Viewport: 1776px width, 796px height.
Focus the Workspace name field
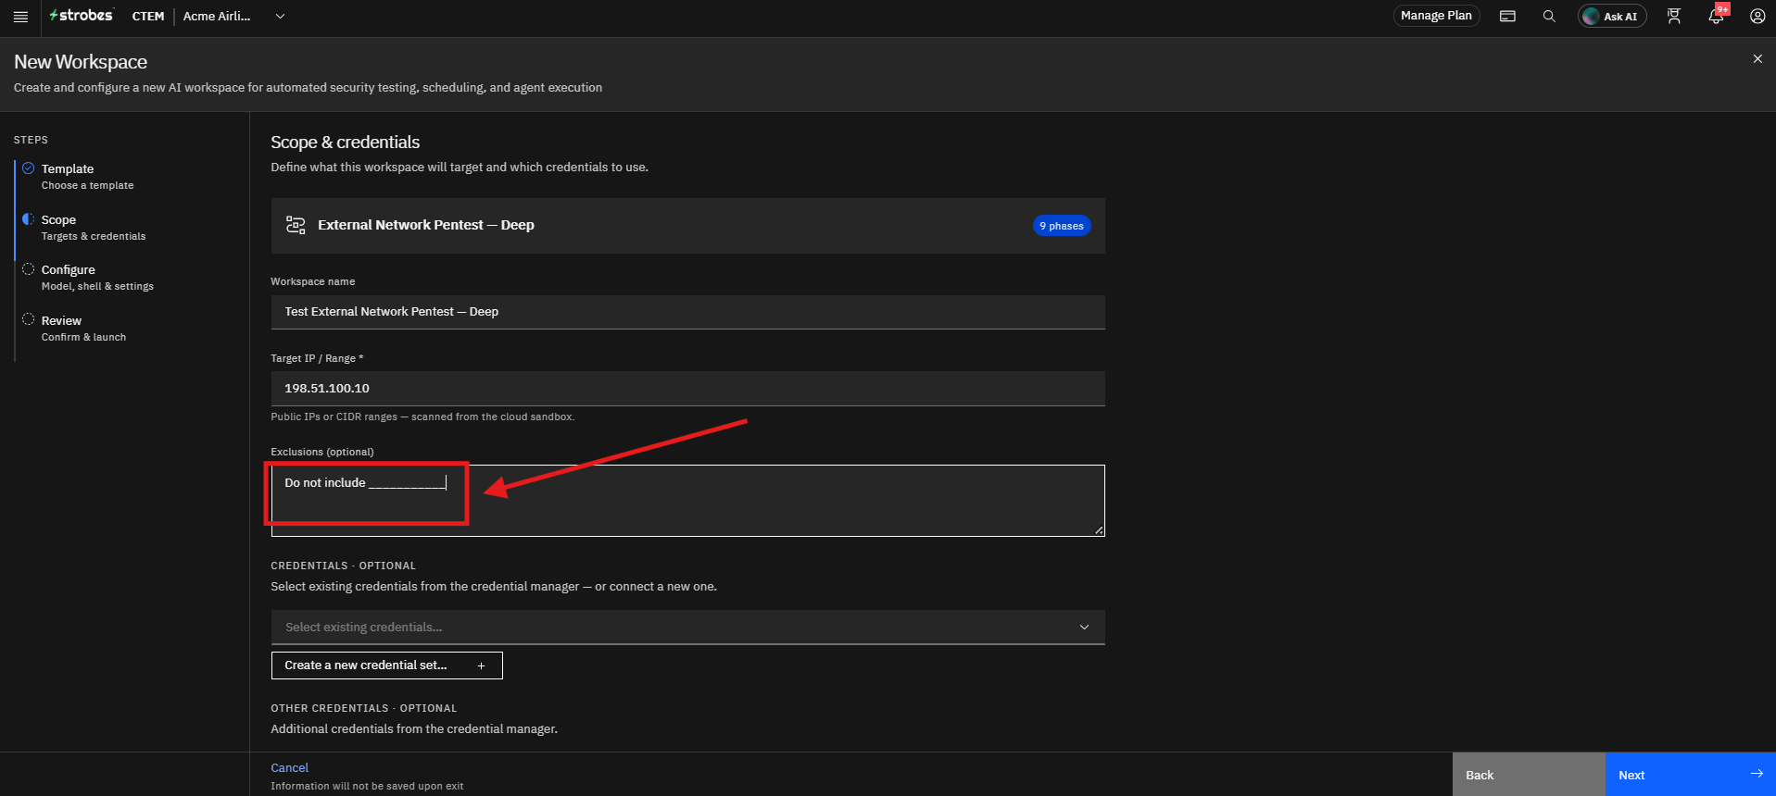tap(687, 312)
